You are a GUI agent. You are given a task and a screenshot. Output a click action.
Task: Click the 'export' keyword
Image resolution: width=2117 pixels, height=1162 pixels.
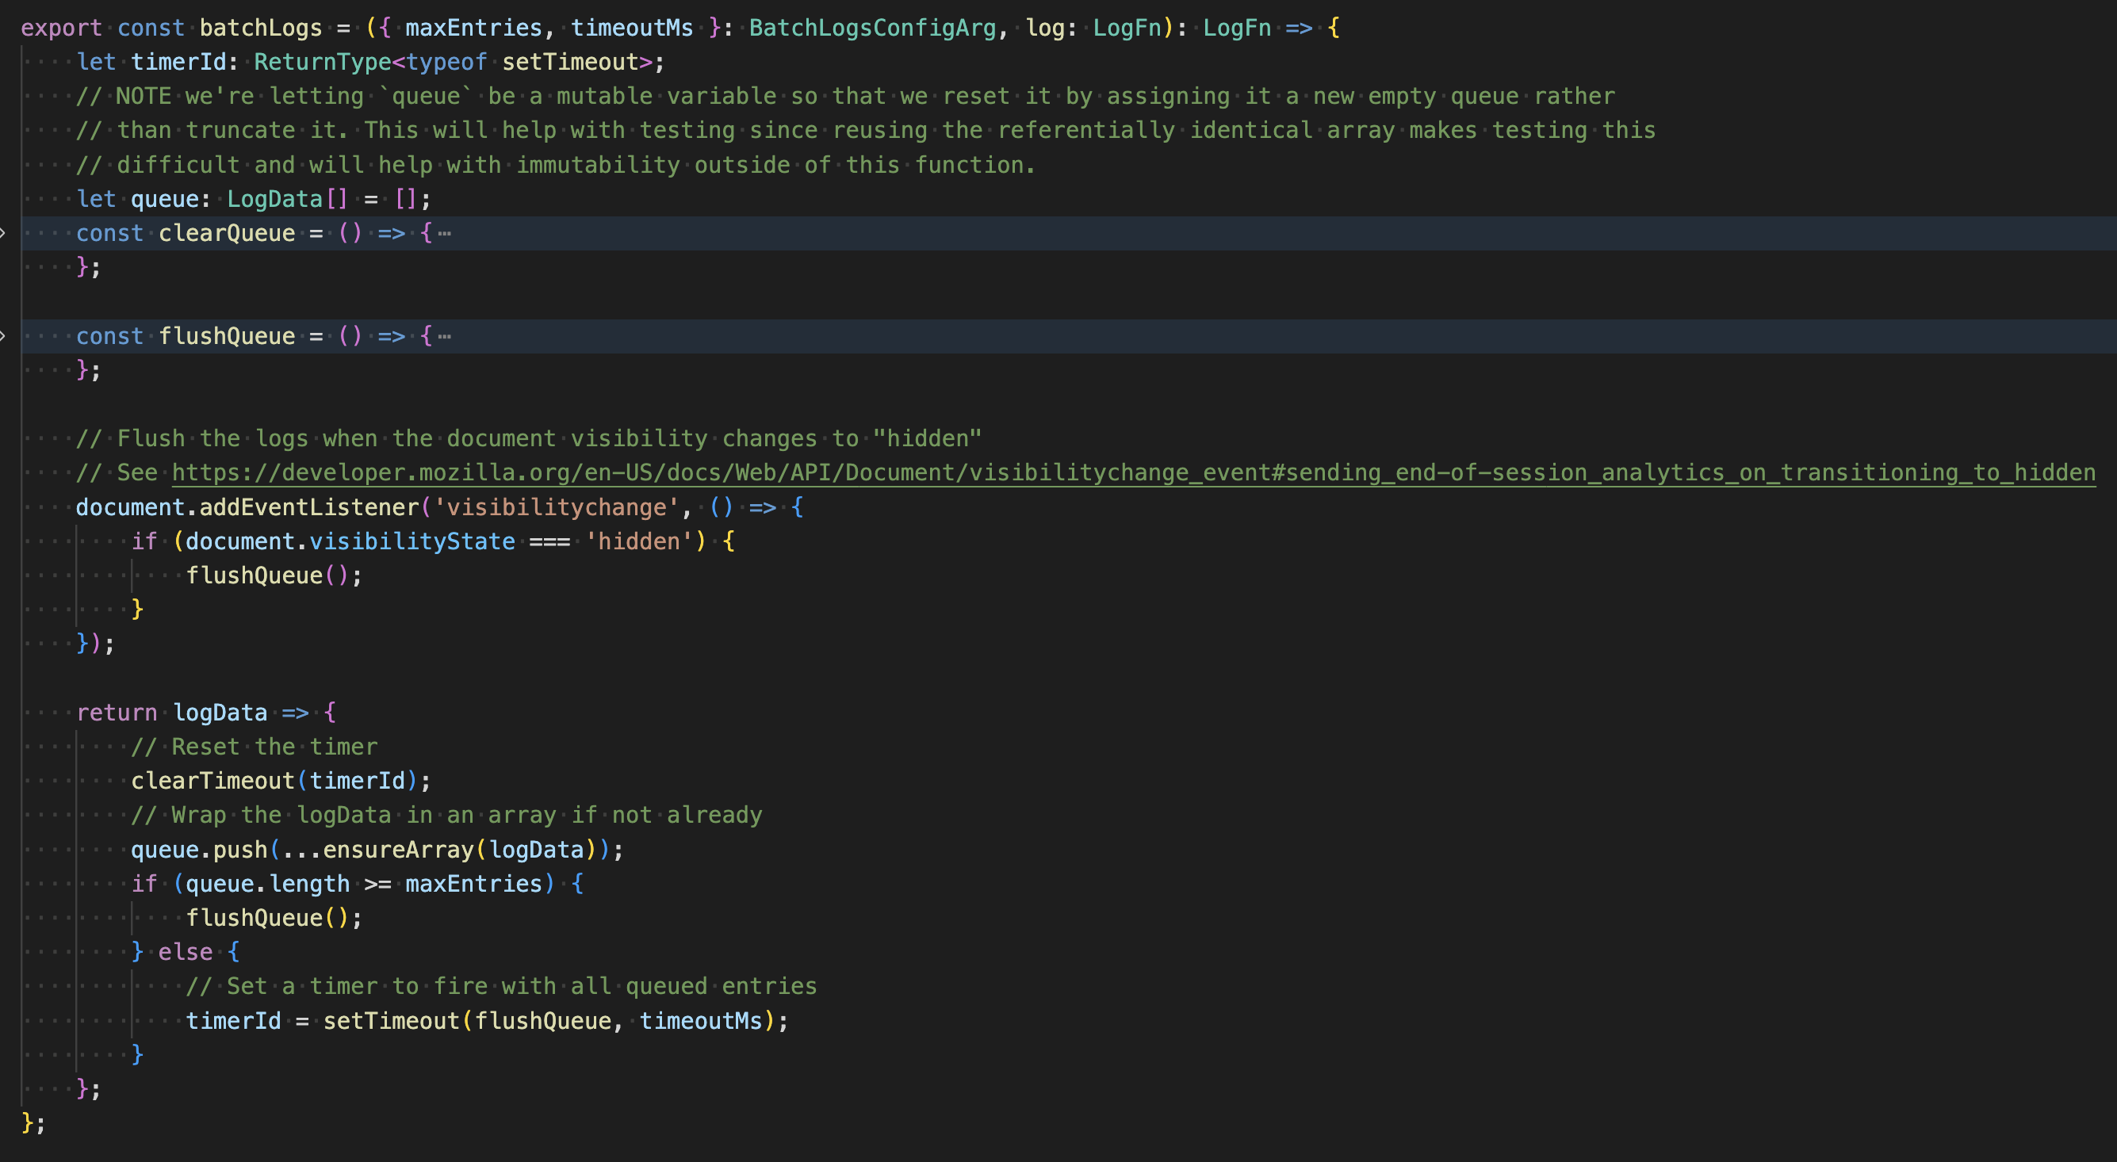(x=62, y=28)
